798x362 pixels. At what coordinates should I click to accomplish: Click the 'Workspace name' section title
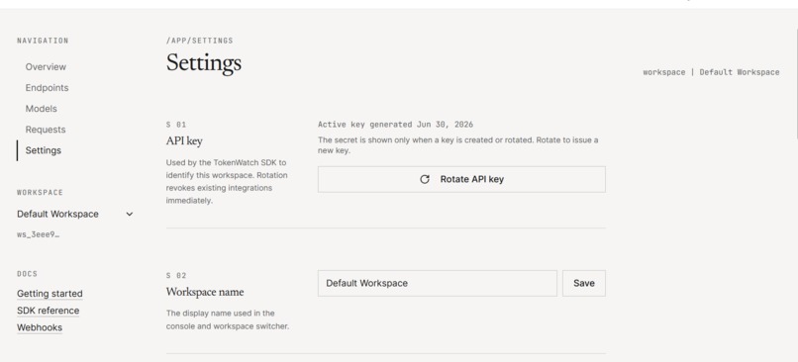click(205, 292)
